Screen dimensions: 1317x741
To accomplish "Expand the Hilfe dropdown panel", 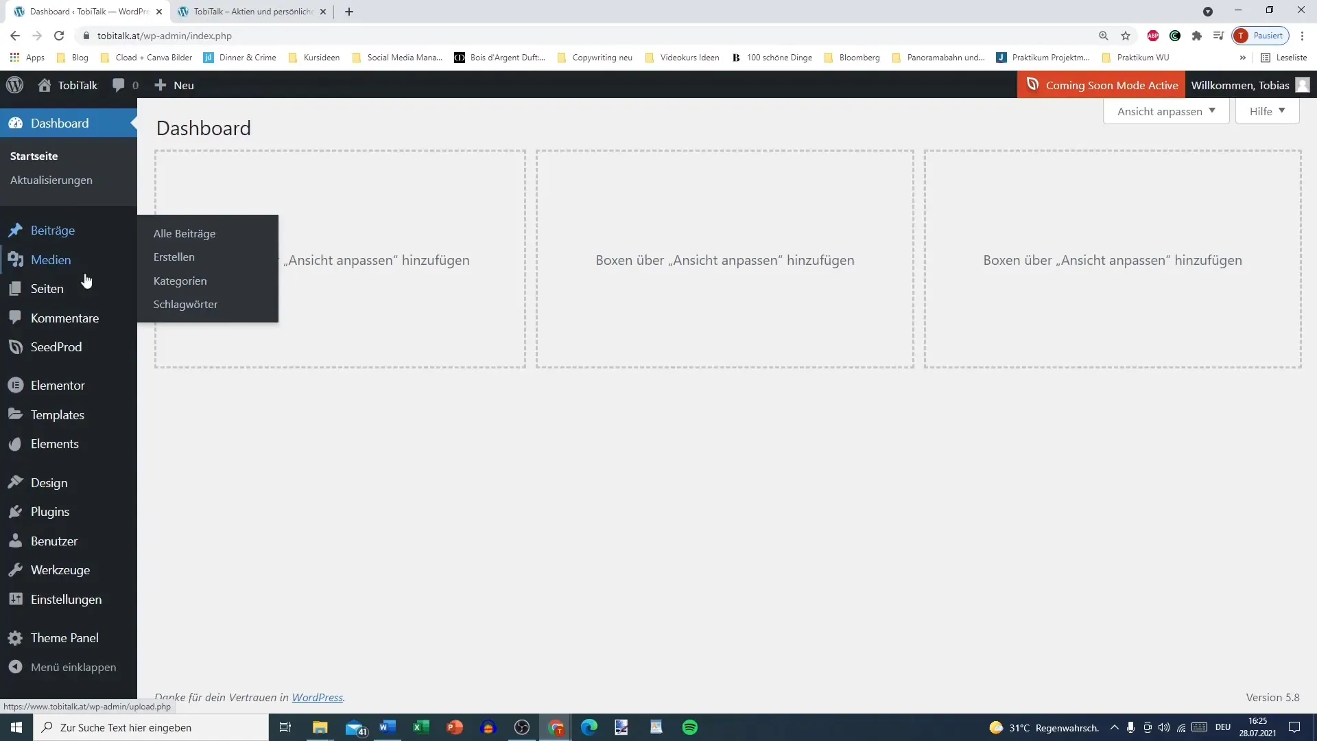I will 1267,110.
